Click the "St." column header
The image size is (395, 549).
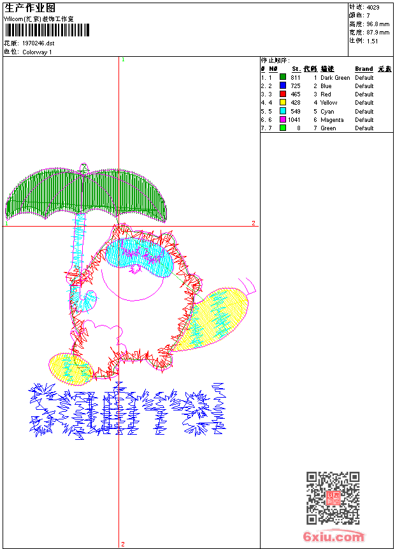point(296,69)
